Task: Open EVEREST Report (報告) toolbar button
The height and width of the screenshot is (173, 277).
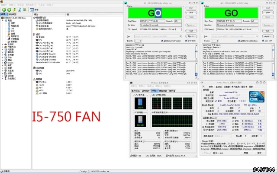Action: (x=34, y=10)
